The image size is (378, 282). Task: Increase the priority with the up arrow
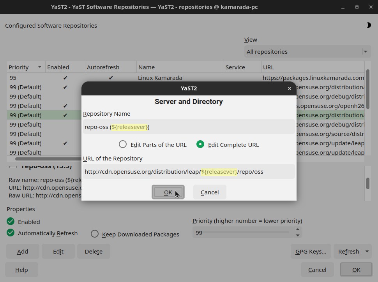[298, 230]
